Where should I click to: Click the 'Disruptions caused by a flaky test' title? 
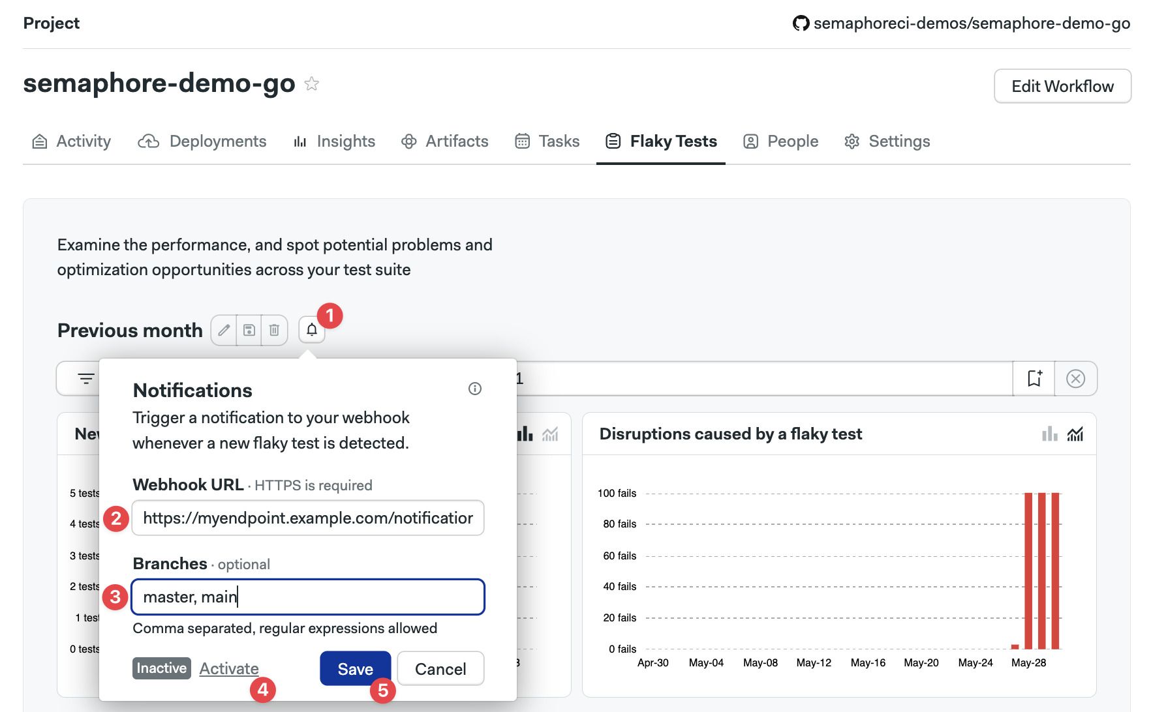point(731,434)
